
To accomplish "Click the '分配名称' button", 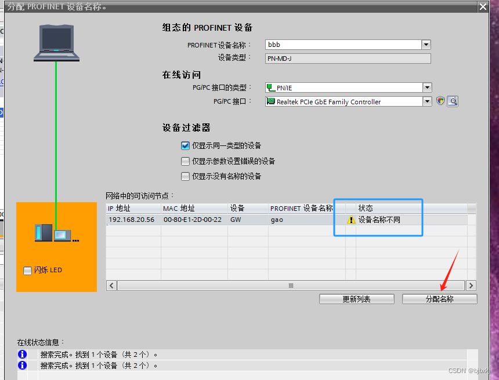I will [x=439, y=299].
